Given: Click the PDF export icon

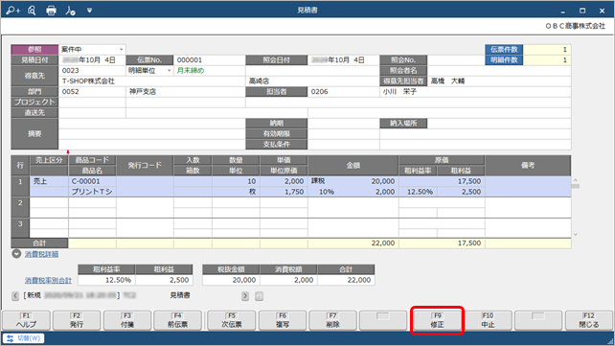Looking at the screenshot, I should click(x=70, y=11).
